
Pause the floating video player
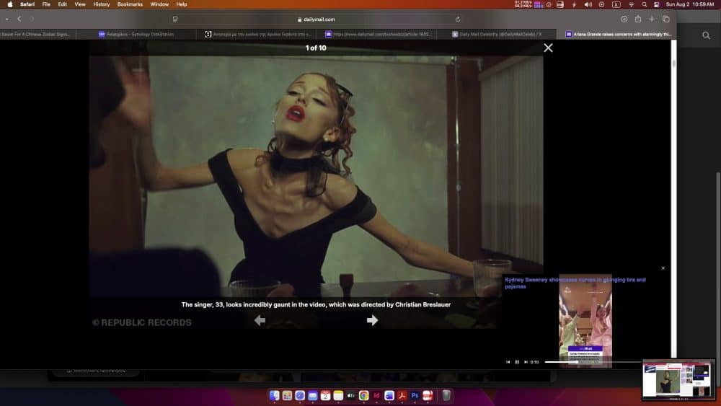click(517, 362)
